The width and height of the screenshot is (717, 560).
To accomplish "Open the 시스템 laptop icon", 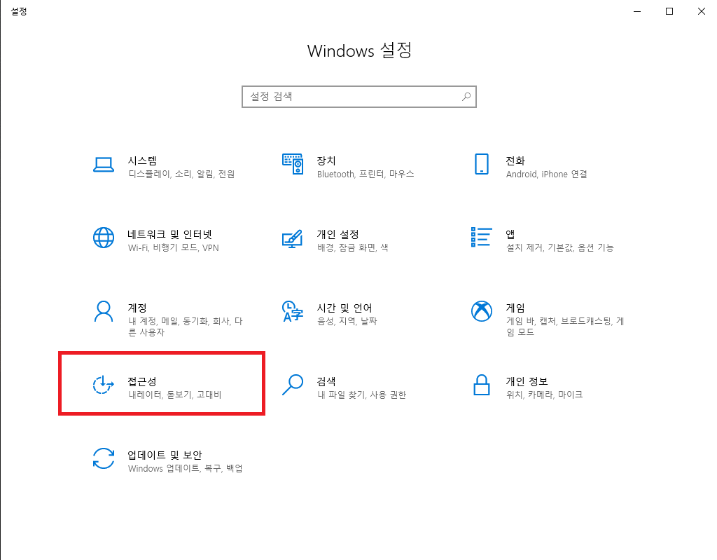I will 104,165.
